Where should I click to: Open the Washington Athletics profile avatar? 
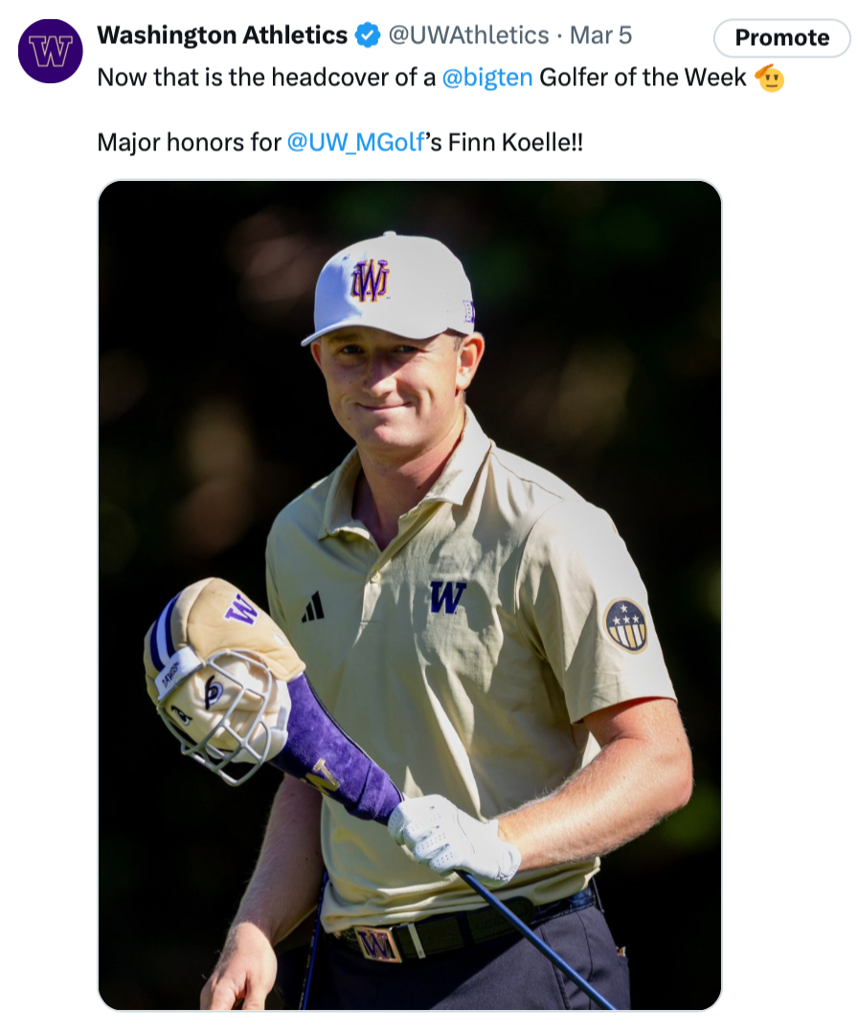coord(50,51)
